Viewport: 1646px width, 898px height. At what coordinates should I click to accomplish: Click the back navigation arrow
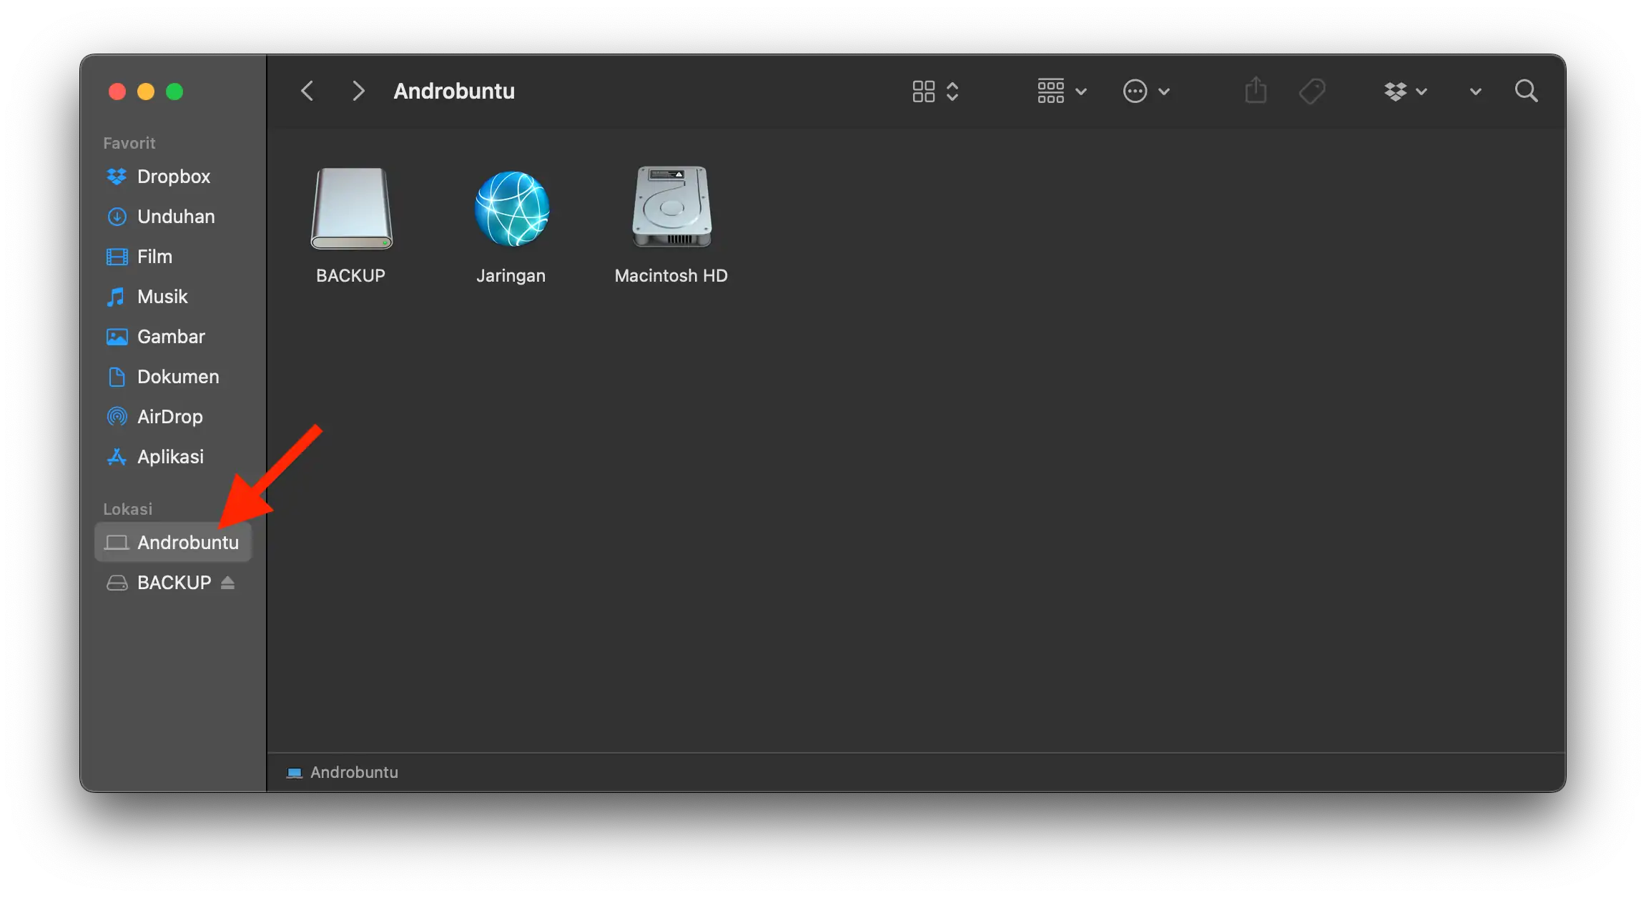[307, 90]
